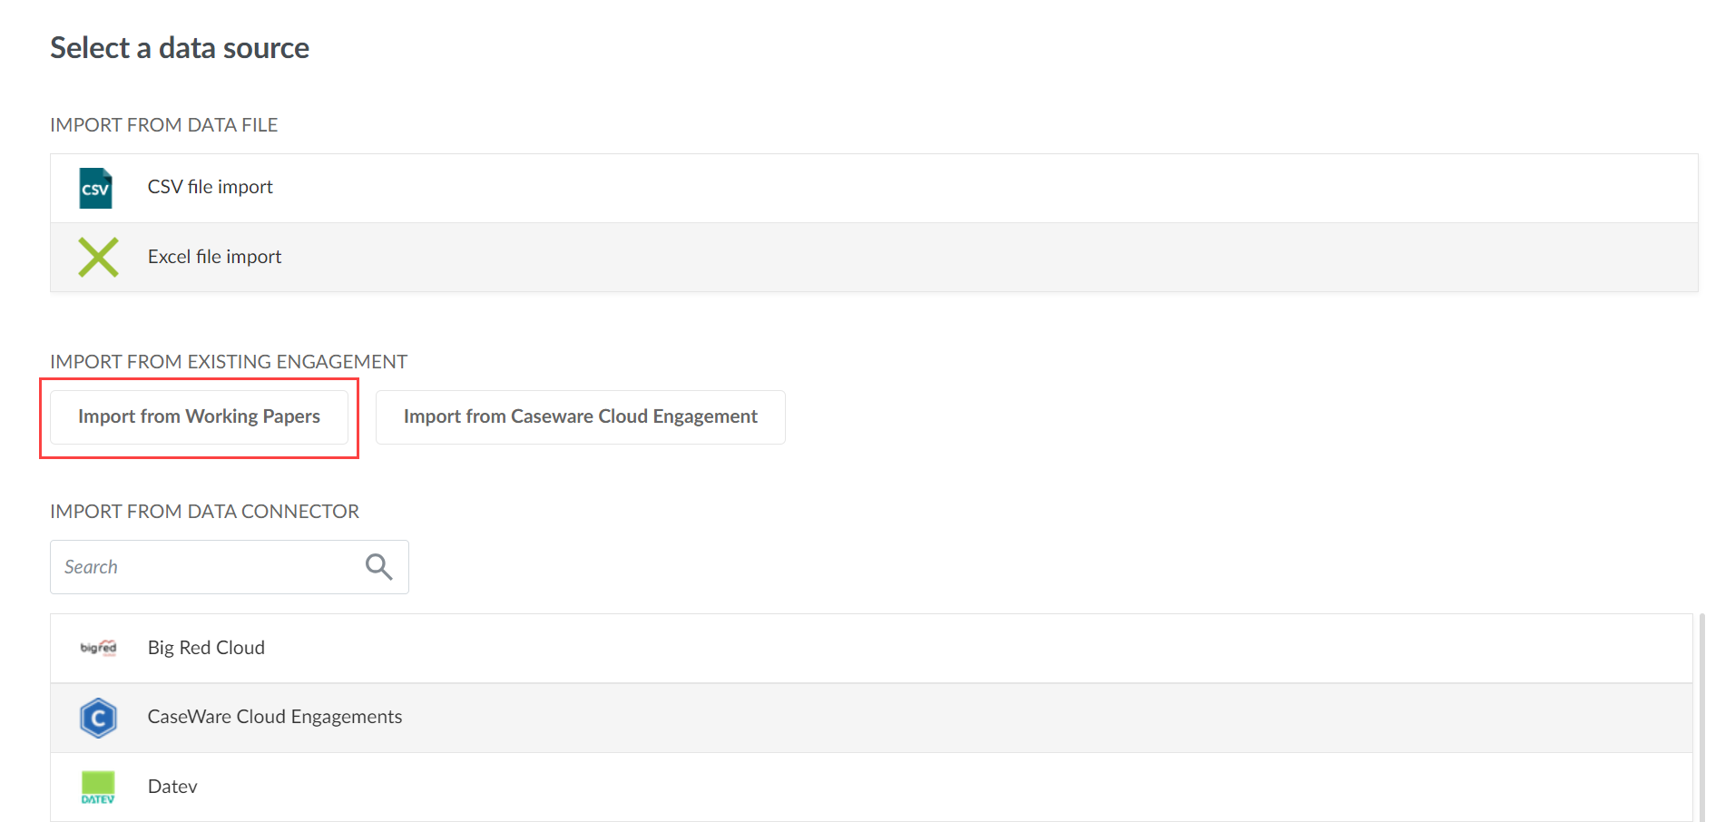Click the CSV file icon
The width and height of the screenshot is (1735, 822).
(95, 188)
